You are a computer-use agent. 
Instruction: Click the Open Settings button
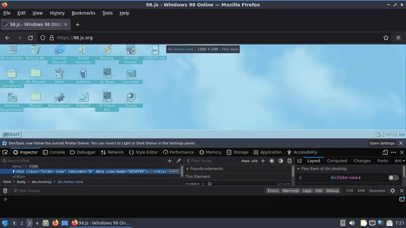(382, 143)
